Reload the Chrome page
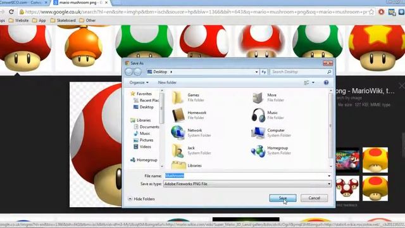405x228 pixels. pyautogui.click(x=11, y=12)
